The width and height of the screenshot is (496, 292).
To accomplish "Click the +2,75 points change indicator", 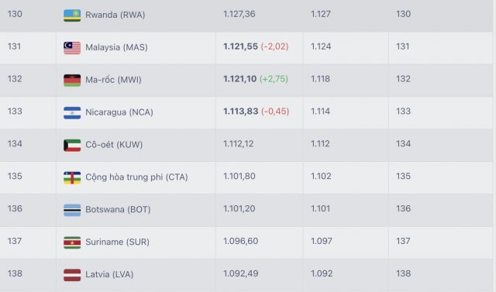I will click(x=274, y=79).
